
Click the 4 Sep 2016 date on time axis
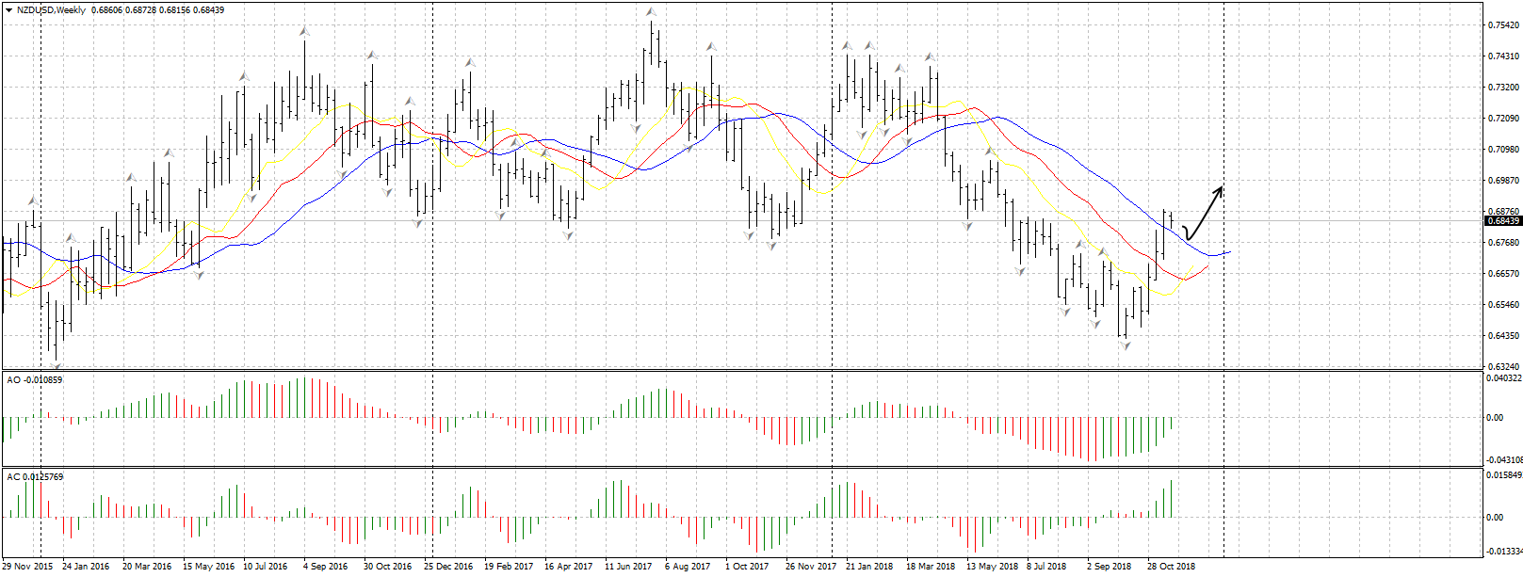click(x=325, y=567)
